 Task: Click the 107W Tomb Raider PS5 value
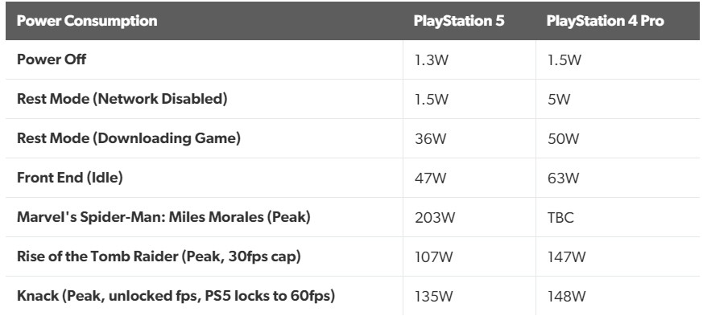point(433,257)
